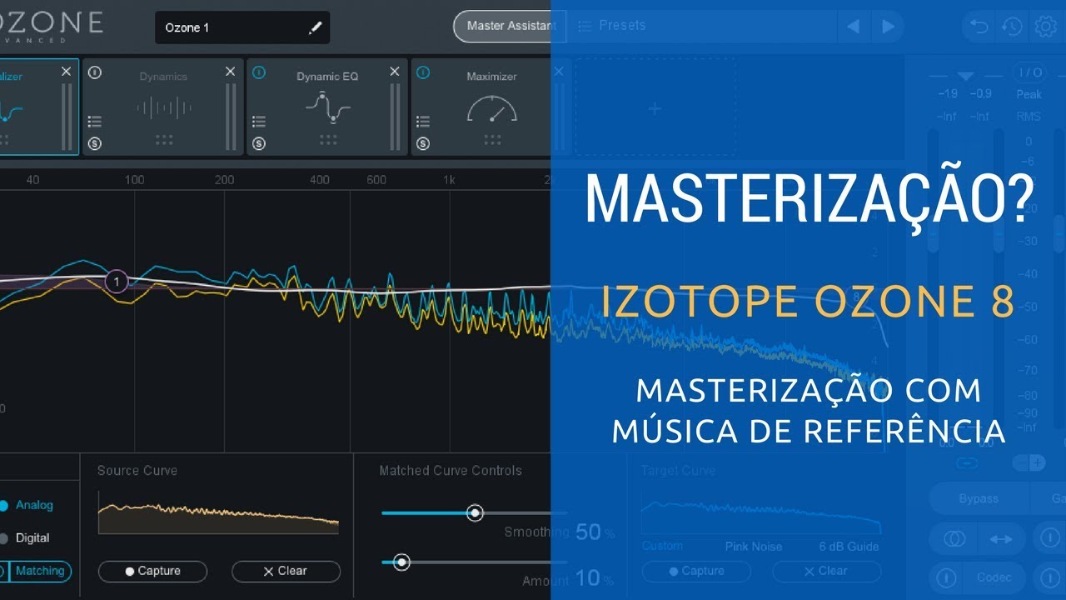Add a module in the empty plus slot
Image resolution: width=1066 pixels, height=600 pixels.
655,107
